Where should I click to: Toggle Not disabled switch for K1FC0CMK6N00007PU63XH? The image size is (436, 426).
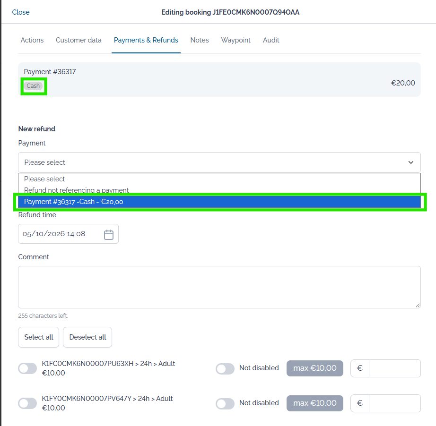click(x=225, y=368)
